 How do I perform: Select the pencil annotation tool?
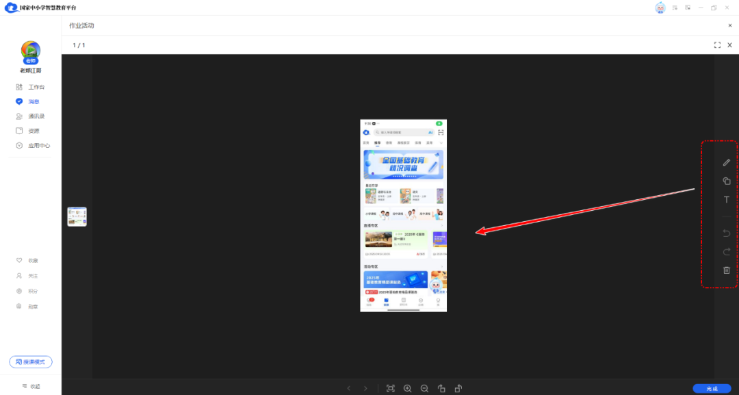click(x=727, y=162)
